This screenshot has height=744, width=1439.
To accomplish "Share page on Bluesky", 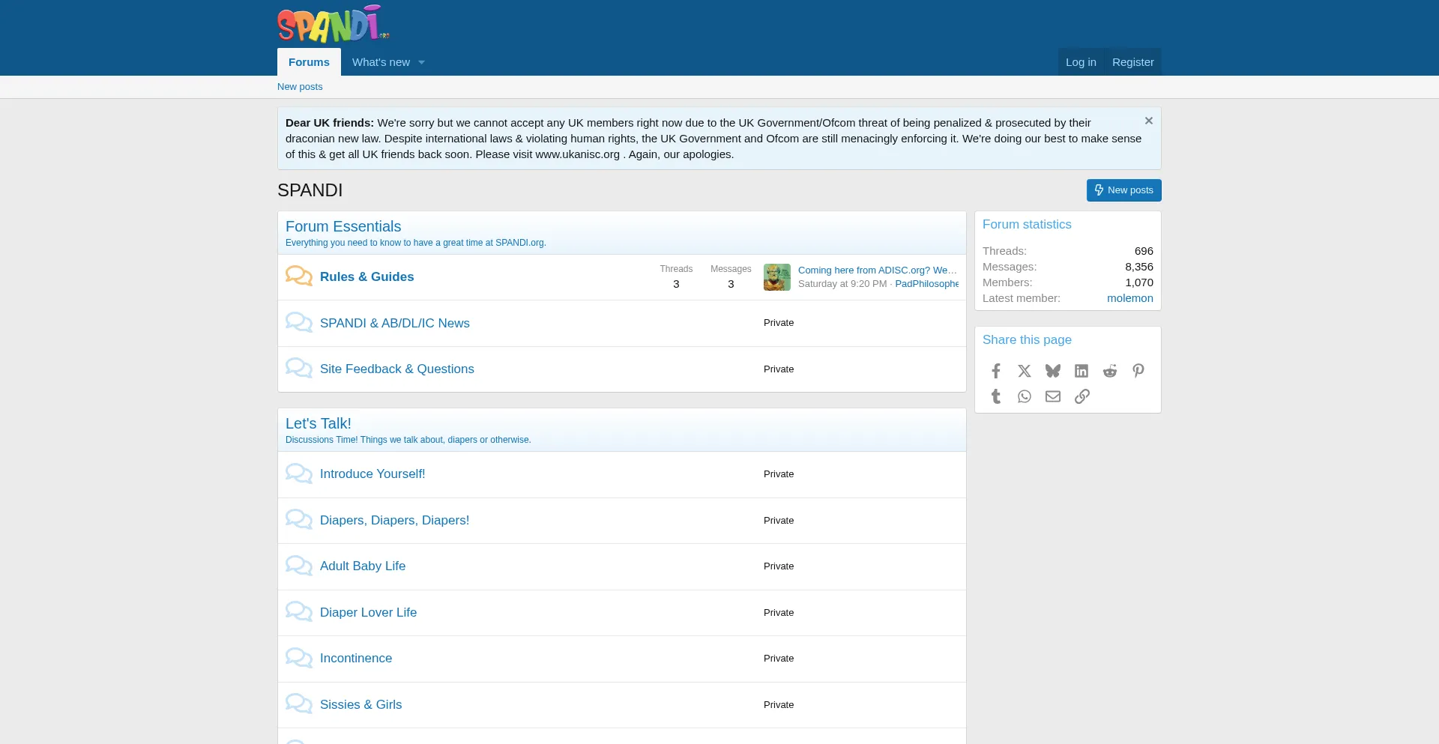I will coord(1053,371).
